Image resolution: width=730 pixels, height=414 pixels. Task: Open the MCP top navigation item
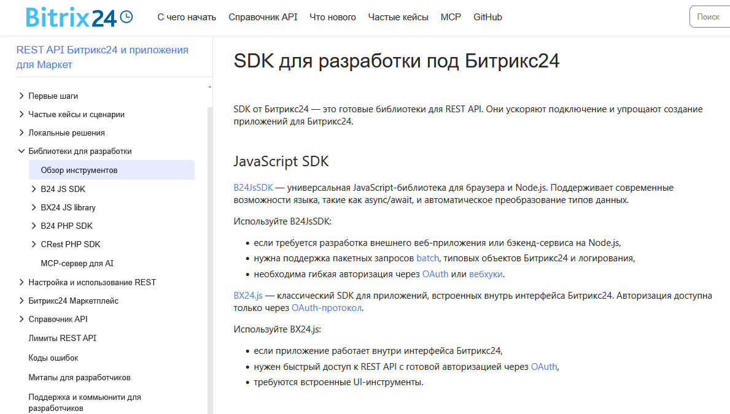pyautogui.click(x=451, y=17)
